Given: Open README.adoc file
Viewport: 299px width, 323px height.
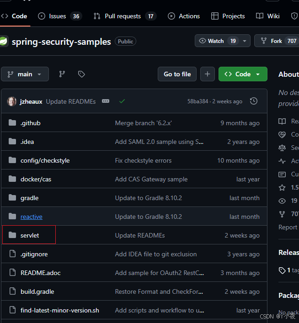Looking at the screenshot, I should click(x=40, y=273).
